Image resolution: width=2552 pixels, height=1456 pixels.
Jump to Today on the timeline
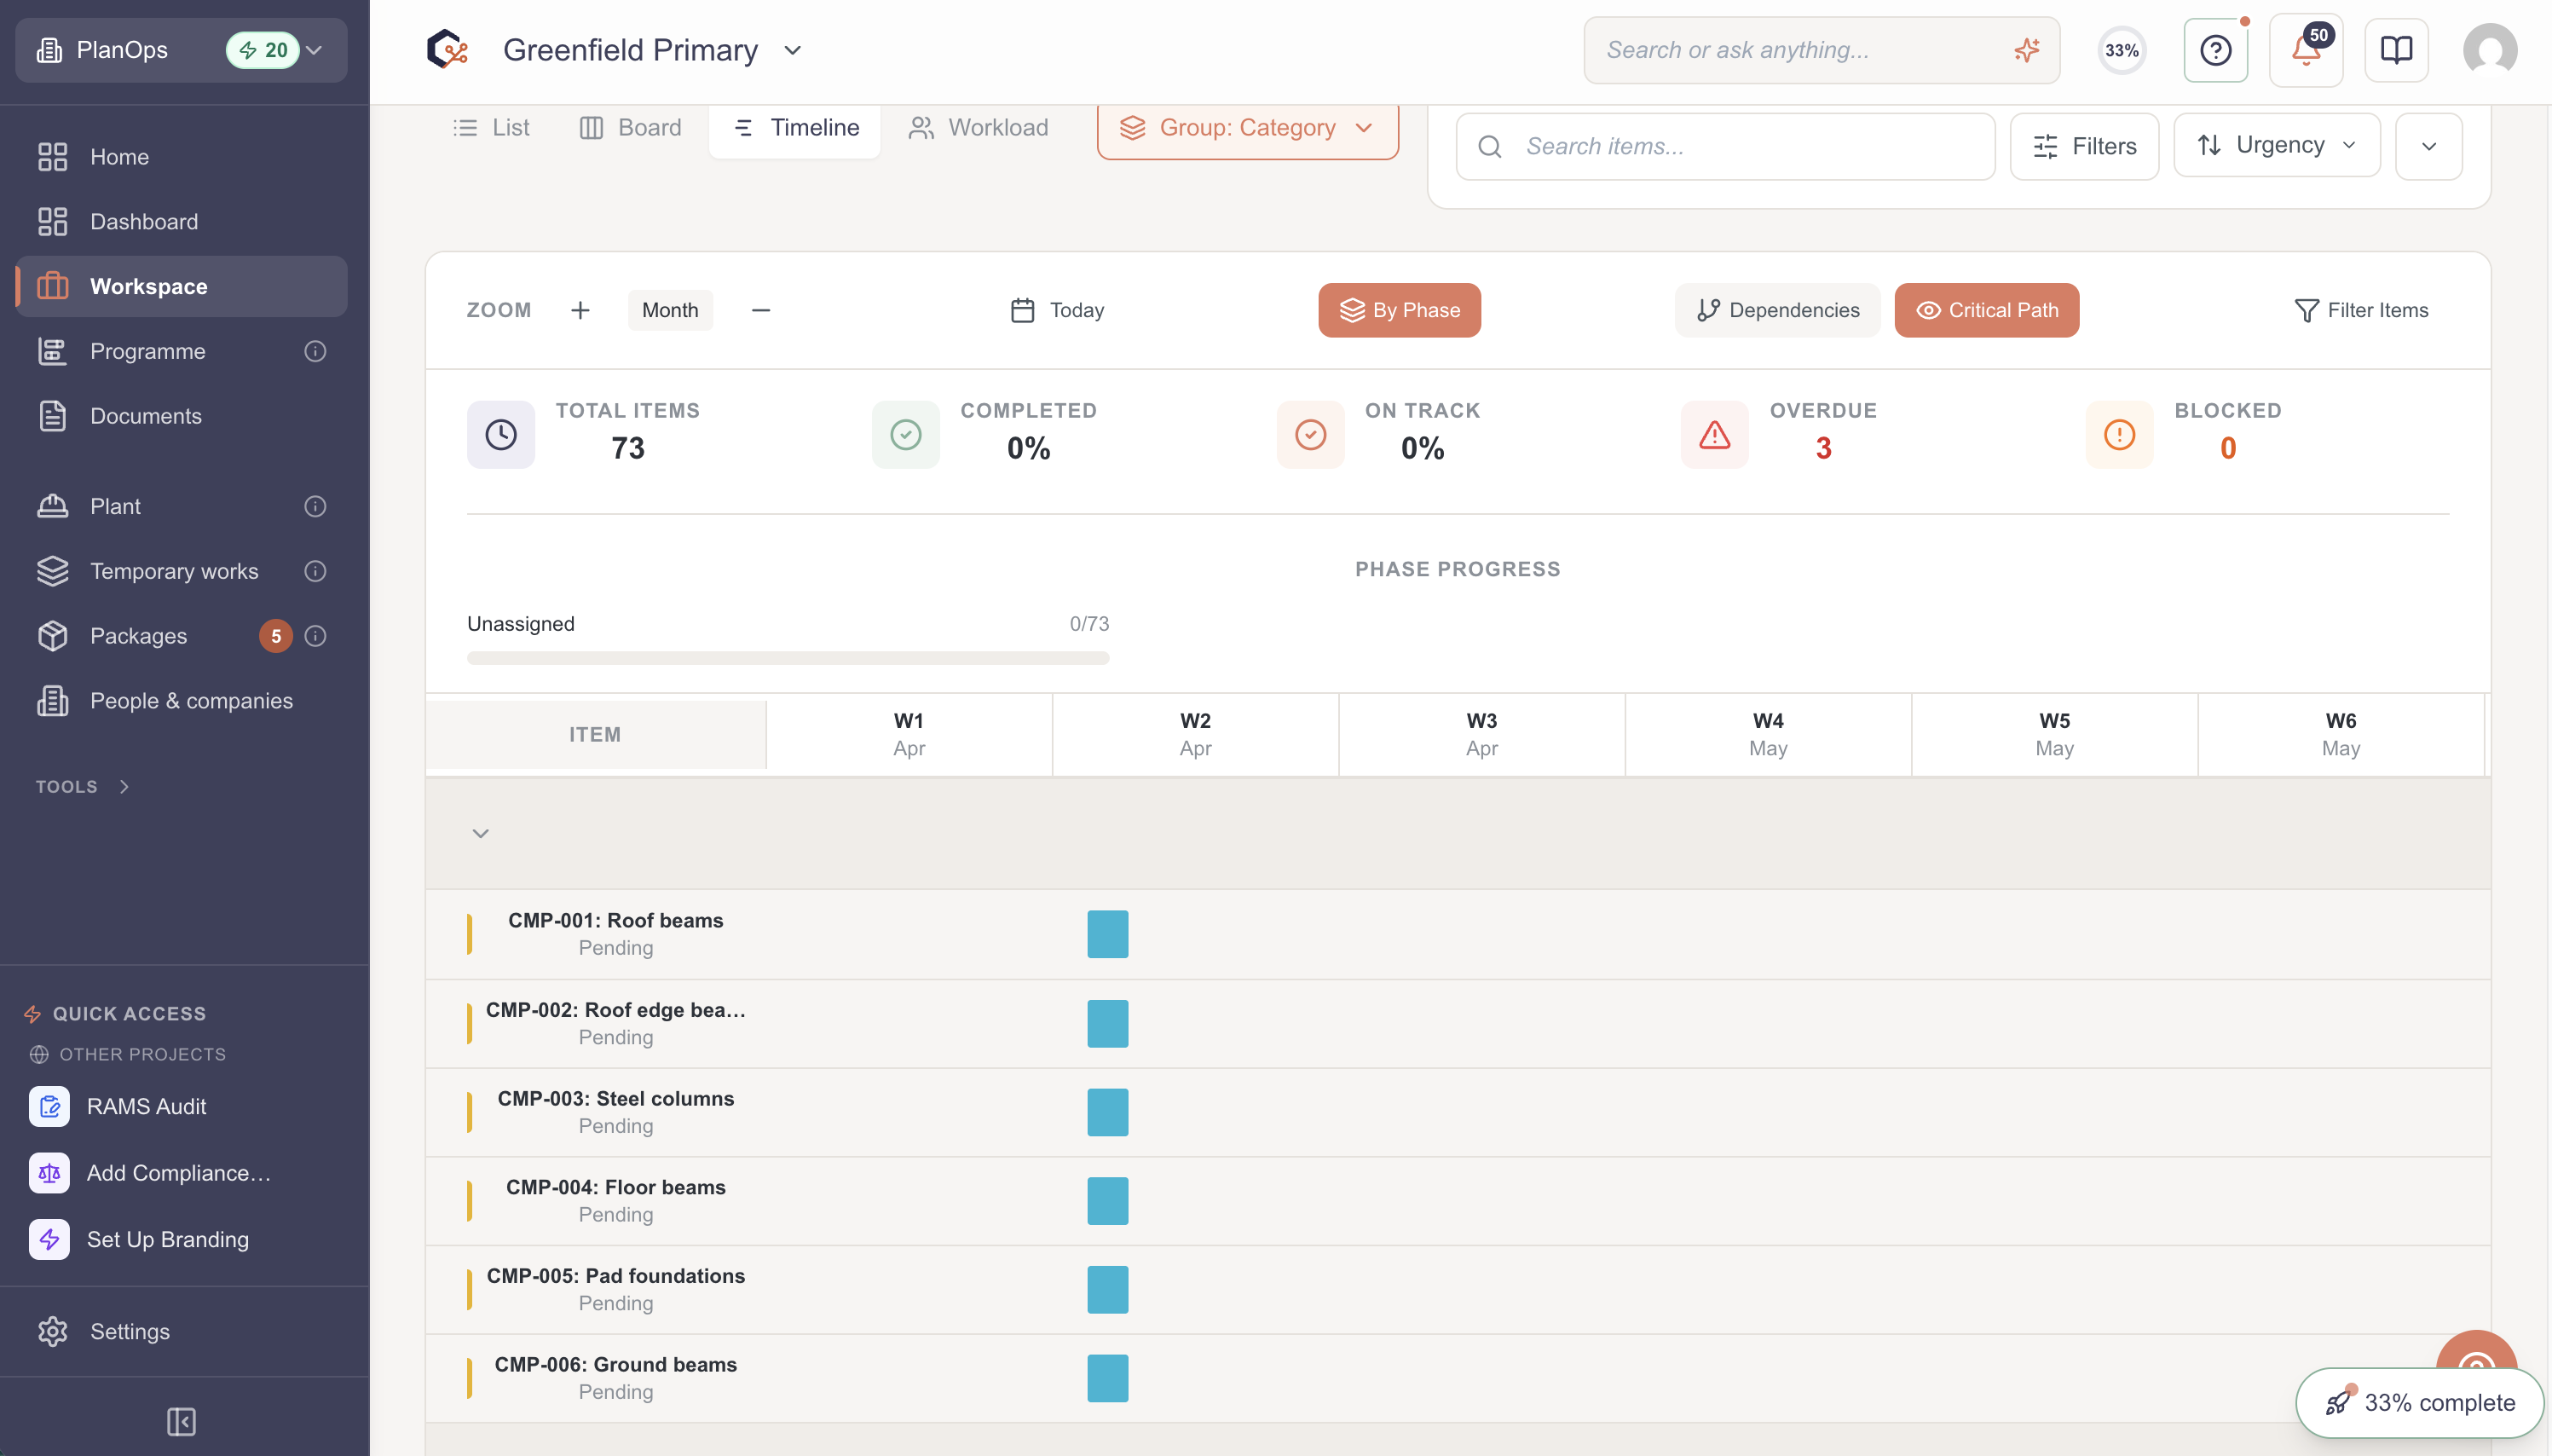point(1057,310)
